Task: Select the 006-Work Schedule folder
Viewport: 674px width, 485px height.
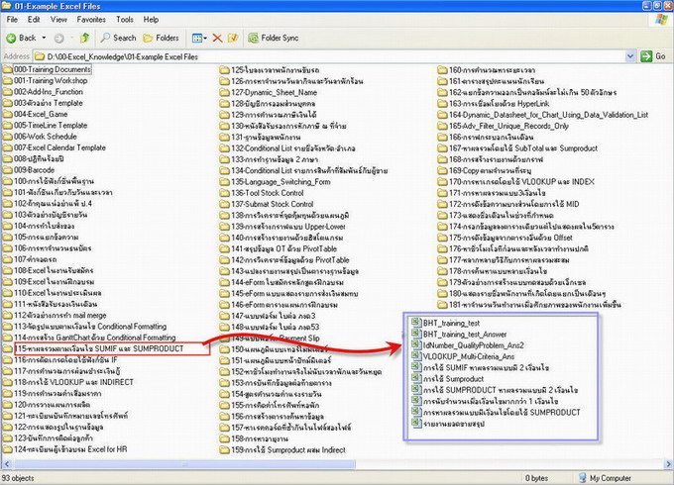Action: 40,136
